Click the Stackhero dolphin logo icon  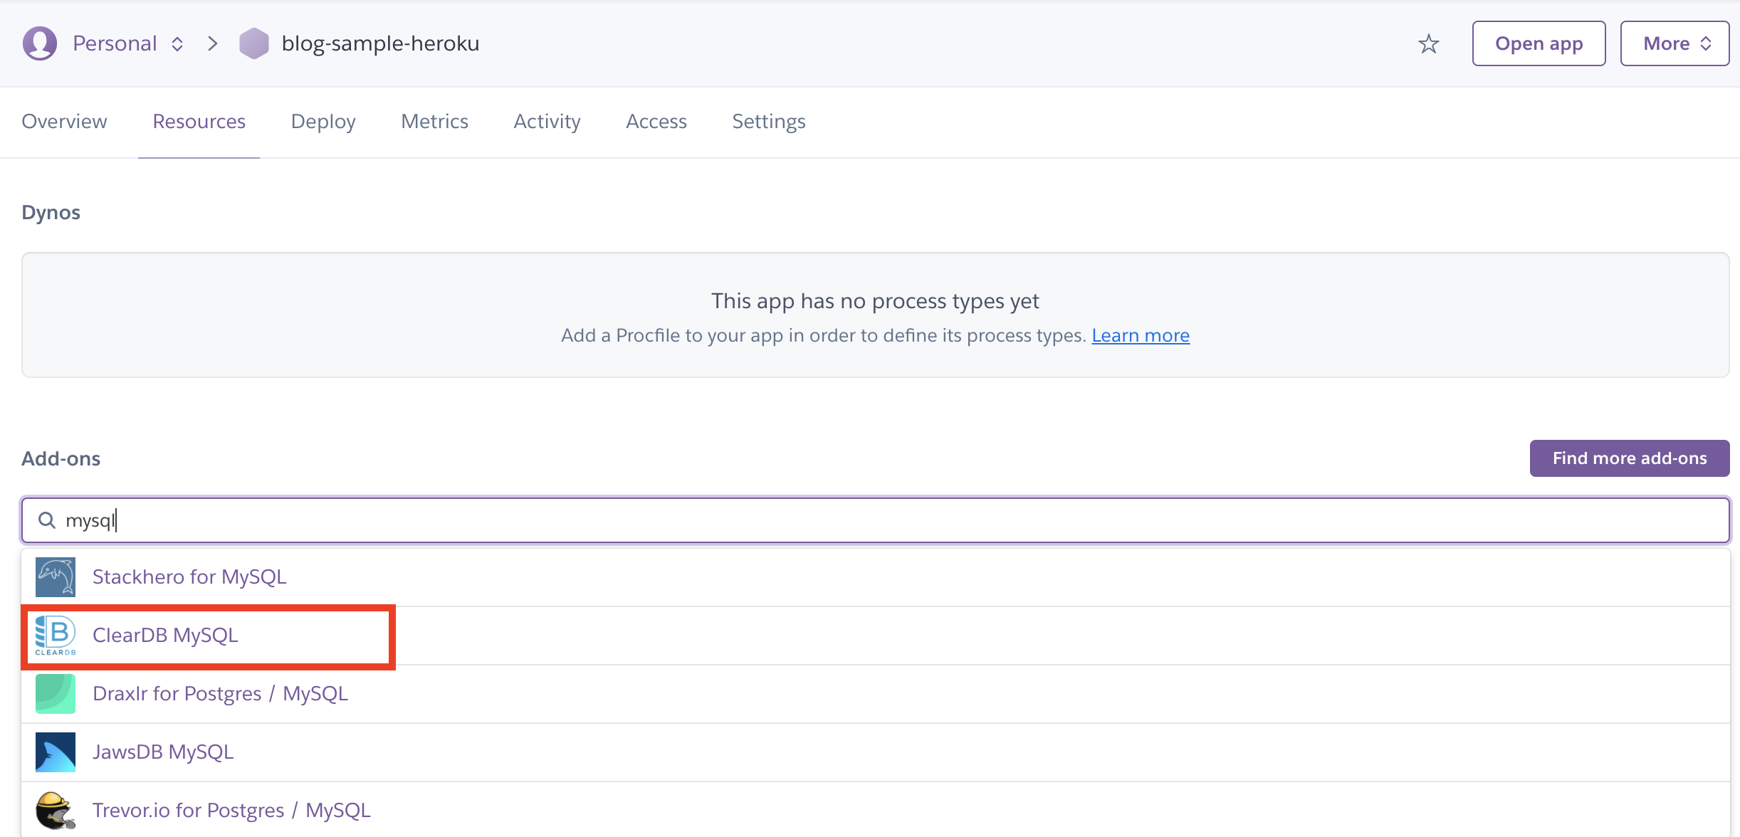pyautogui.click(x=56, y=577)
